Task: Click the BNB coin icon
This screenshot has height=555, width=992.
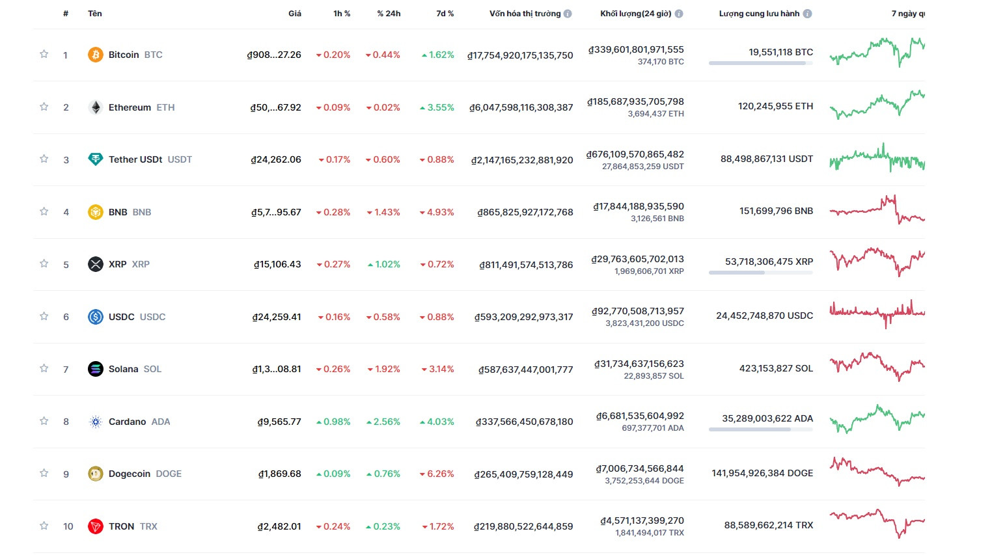Action: pyautogui.click(x=96, y=212)
